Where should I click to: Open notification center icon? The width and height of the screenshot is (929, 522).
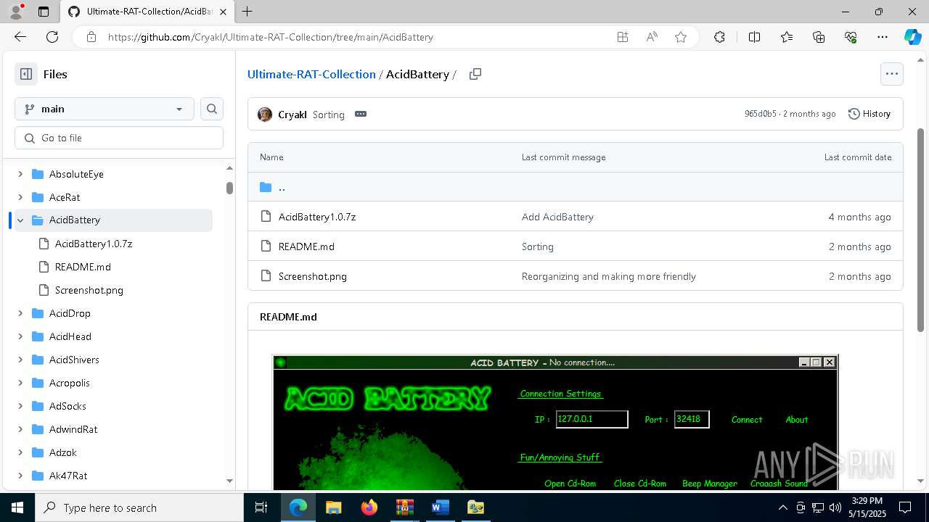905,507
